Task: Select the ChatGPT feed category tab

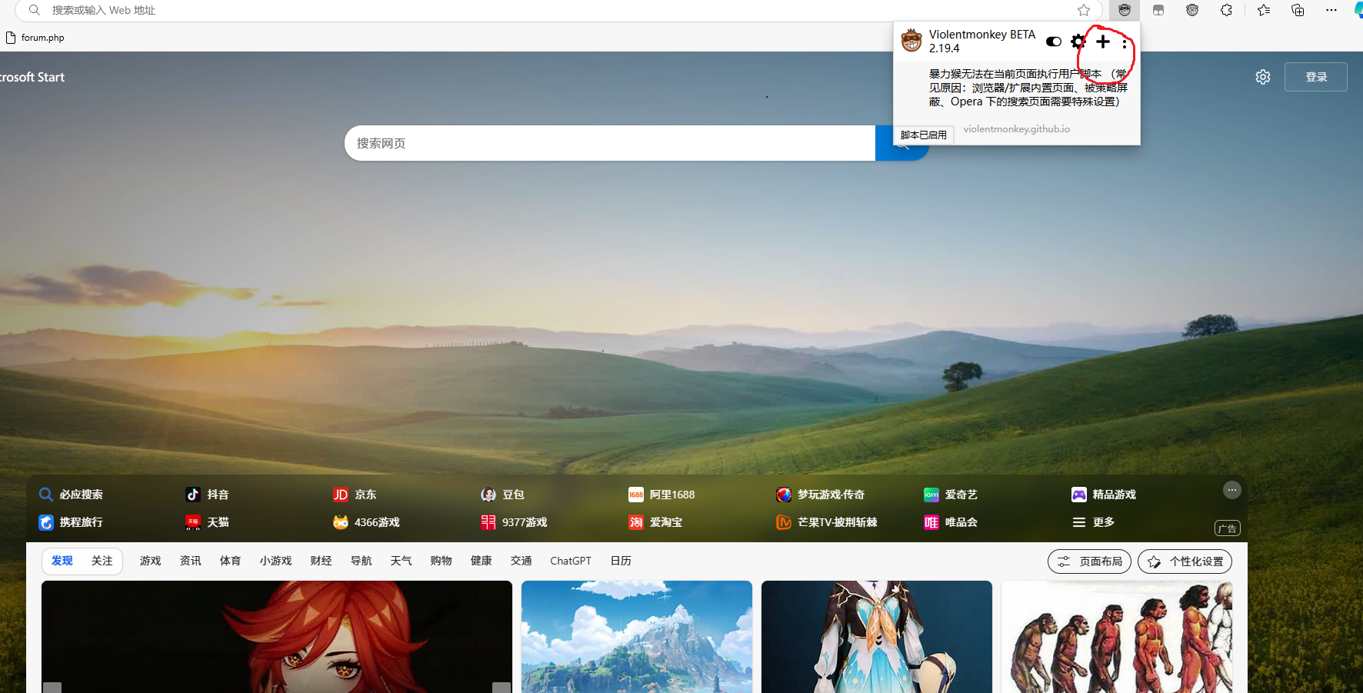Action: pyautogui.click(x=571, y=561)
